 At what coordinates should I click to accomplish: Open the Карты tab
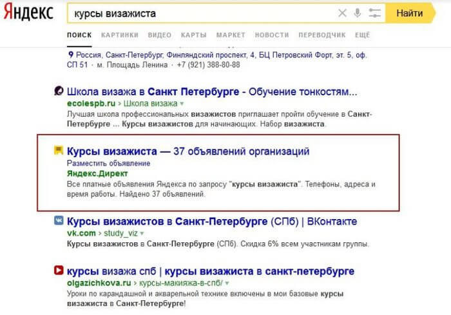(193, 35)
